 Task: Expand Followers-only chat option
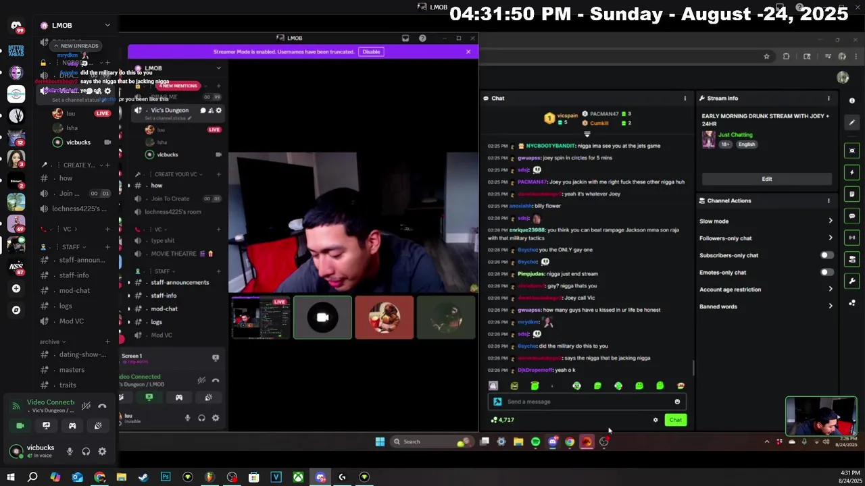point(766,238)
